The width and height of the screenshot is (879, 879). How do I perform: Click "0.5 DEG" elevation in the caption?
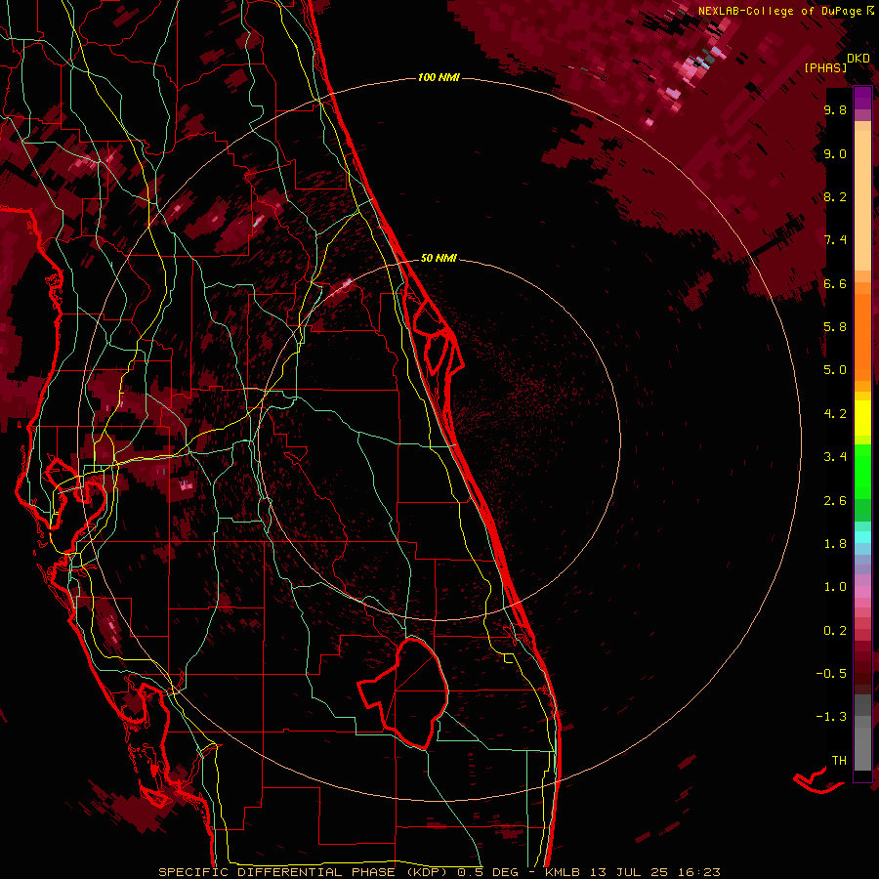[487, 872]
